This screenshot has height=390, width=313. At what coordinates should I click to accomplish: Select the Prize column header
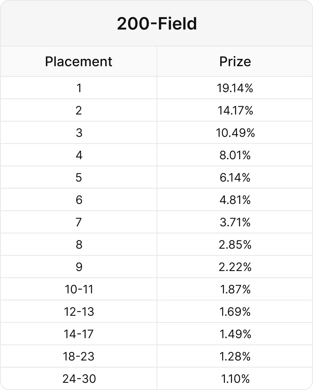coord(235,61)
